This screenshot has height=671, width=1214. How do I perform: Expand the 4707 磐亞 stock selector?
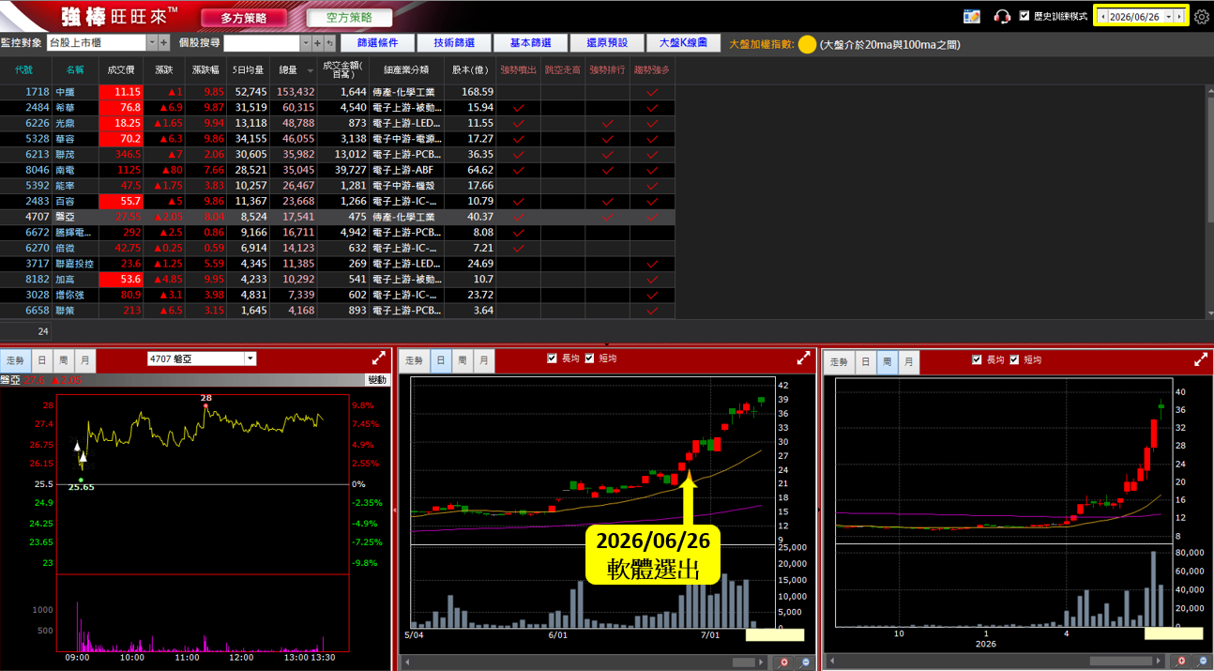click(x=250, y=358)
